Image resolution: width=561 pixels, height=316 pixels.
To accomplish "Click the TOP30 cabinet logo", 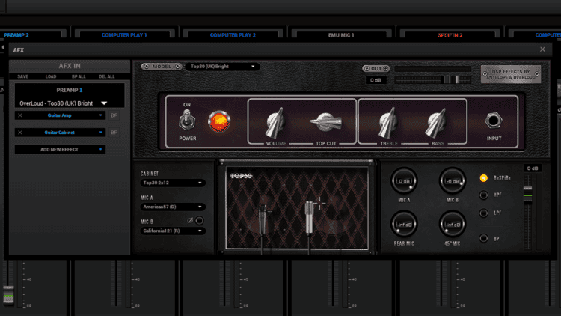I will [x=241, y=176].
